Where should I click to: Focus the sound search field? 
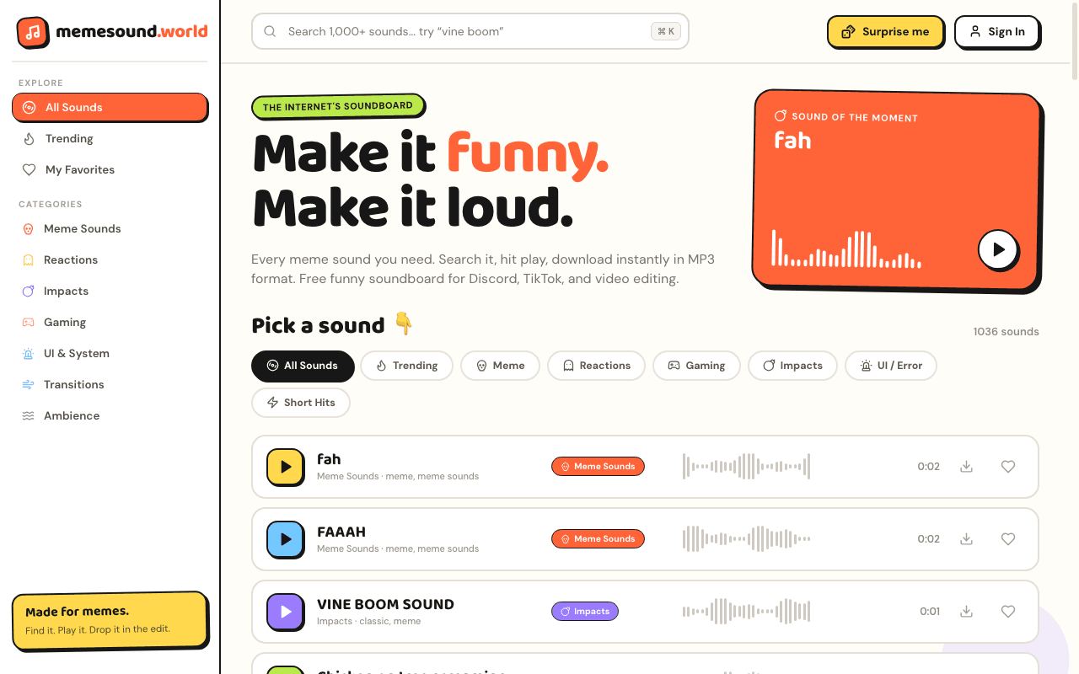470,31
